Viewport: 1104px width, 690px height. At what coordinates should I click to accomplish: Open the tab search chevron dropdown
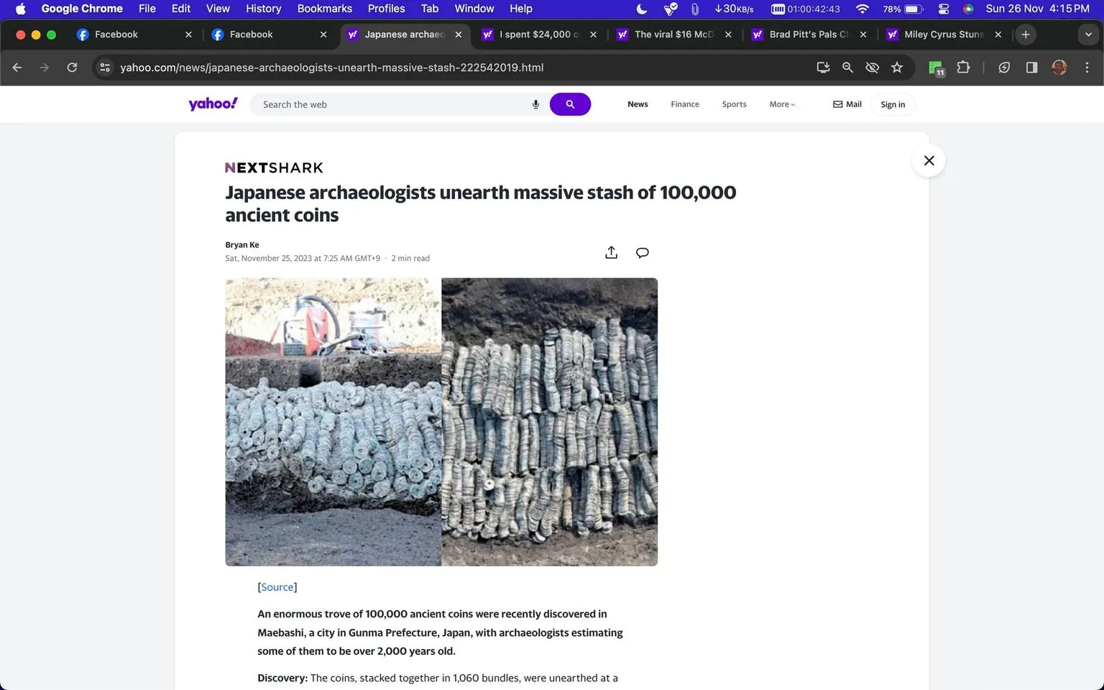coord(1087,34)
